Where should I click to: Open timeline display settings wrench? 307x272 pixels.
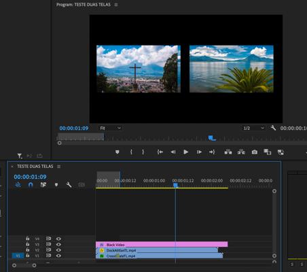pyautogui.click(x=69, y=185)
